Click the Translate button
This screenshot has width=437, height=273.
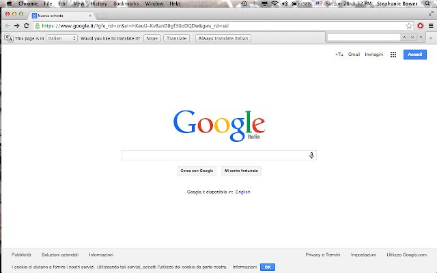[177, 38]
